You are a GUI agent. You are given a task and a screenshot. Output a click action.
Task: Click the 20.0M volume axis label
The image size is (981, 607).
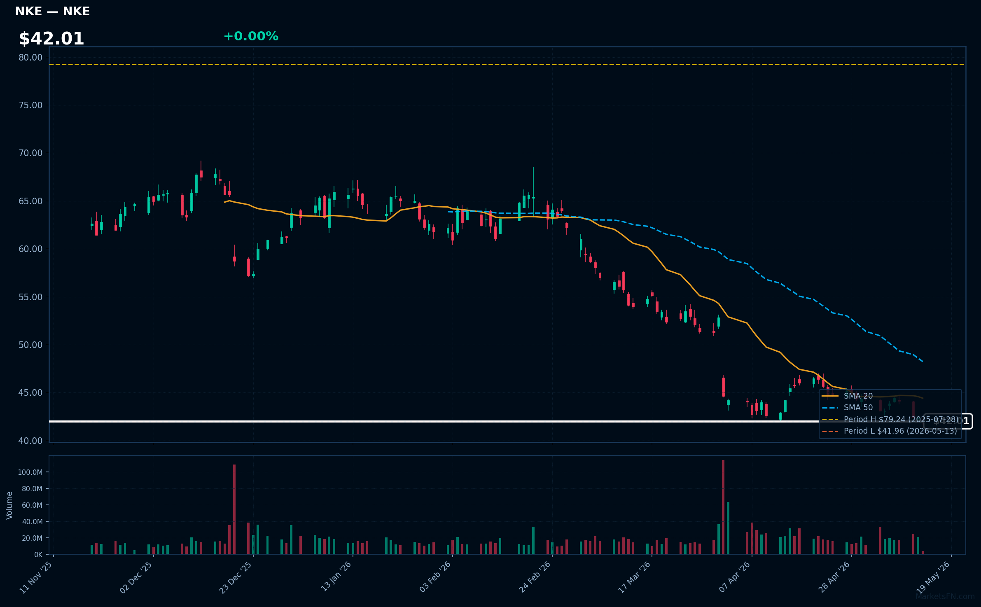(x=32, y=538)
